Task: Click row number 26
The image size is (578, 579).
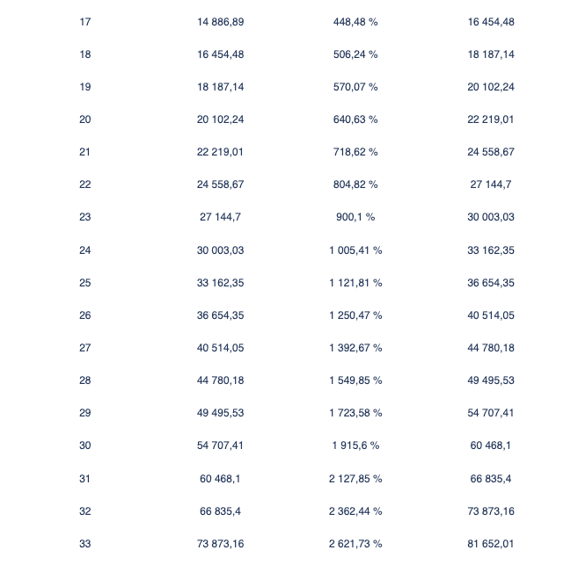Action: coord(85,315)
